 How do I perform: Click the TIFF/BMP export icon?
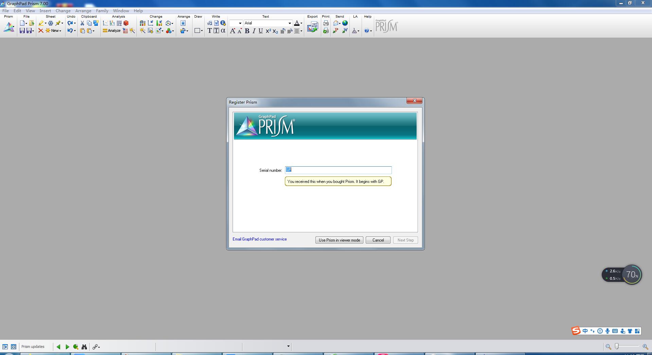click(x=312, y=27)
